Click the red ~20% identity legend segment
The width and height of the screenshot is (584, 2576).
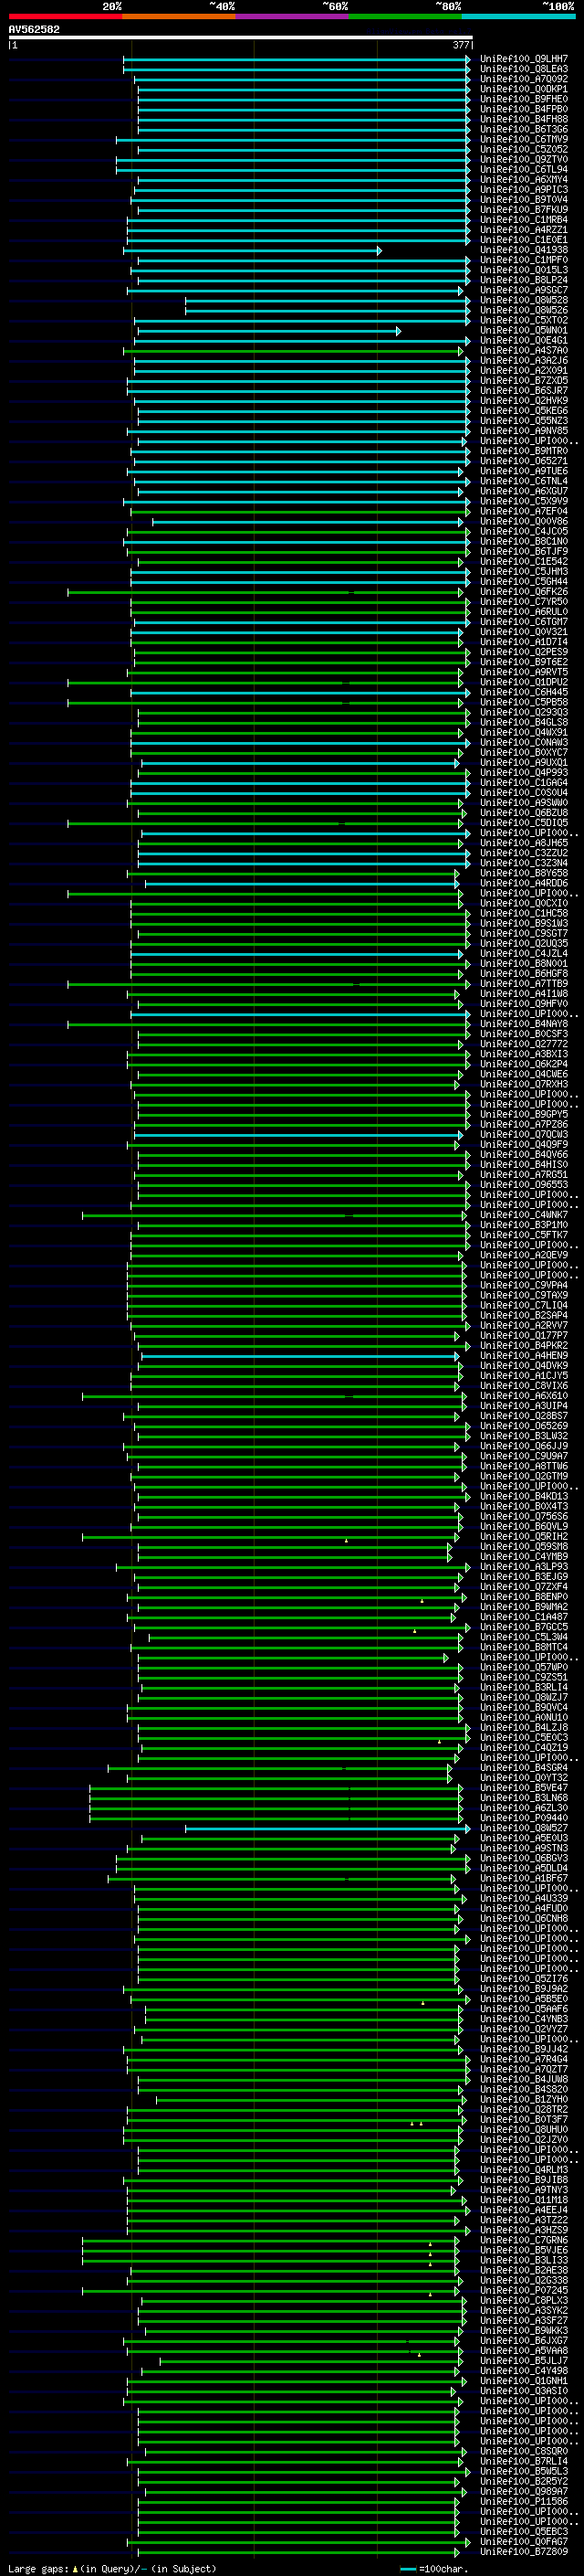pyautogui.click(x=65, y=17)
